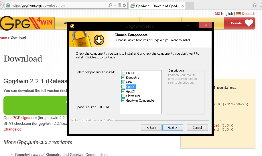Click the browser Home icon
The image size is (262, 156).
point(255,5)
